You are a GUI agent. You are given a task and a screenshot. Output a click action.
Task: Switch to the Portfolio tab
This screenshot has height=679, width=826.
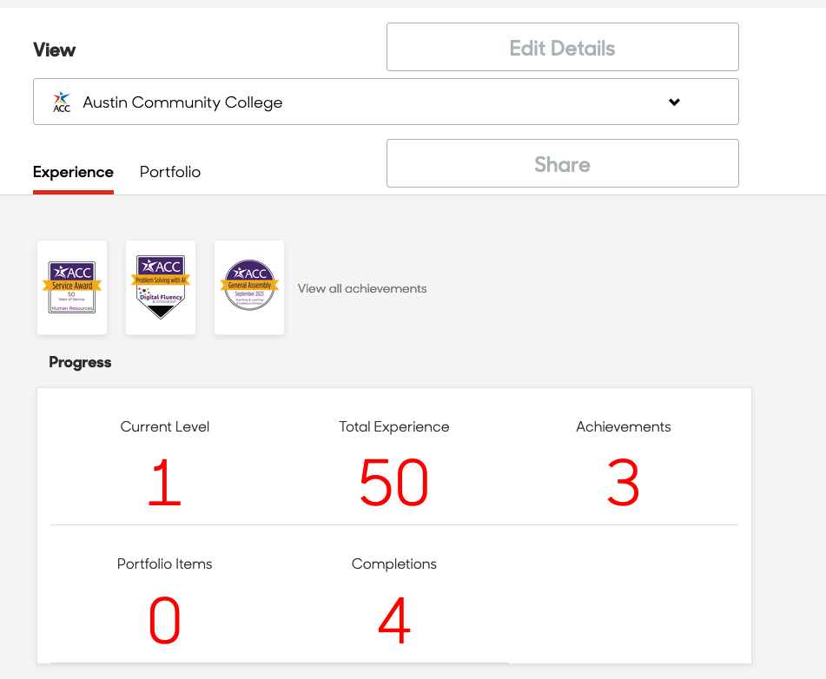click(x=170, y=172)
